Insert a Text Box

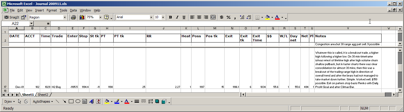[85, 101]
